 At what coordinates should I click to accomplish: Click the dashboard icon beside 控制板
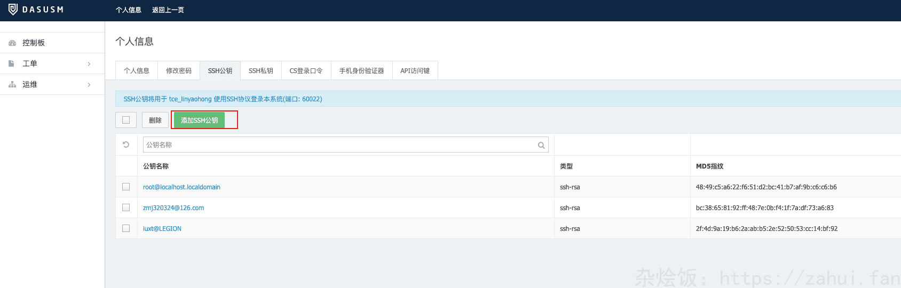point(12,43)
